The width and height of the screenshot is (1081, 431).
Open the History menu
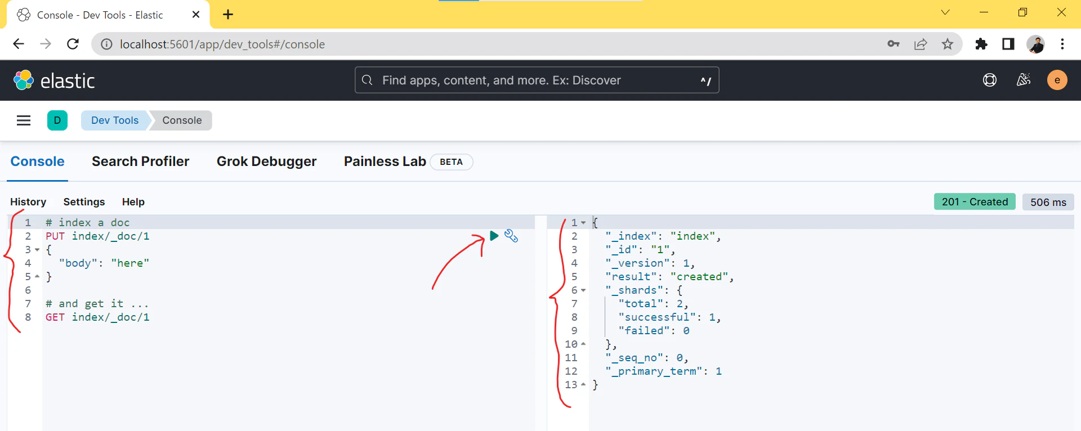(x=28, y=202)
